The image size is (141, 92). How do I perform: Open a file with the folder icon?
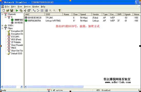pyautogui.click(x=8, y=10)
